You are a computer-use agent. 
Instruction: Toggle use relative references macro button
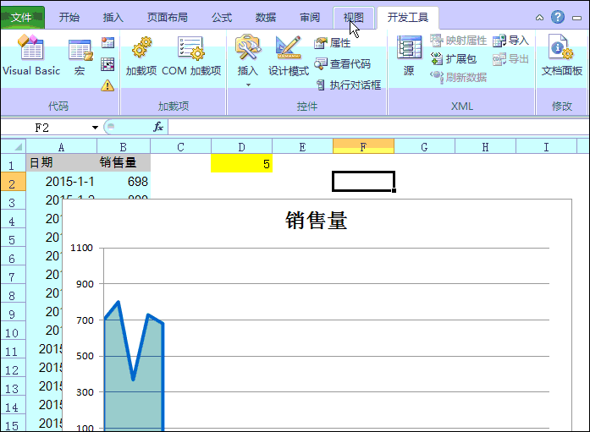click(x=108, y=63)
